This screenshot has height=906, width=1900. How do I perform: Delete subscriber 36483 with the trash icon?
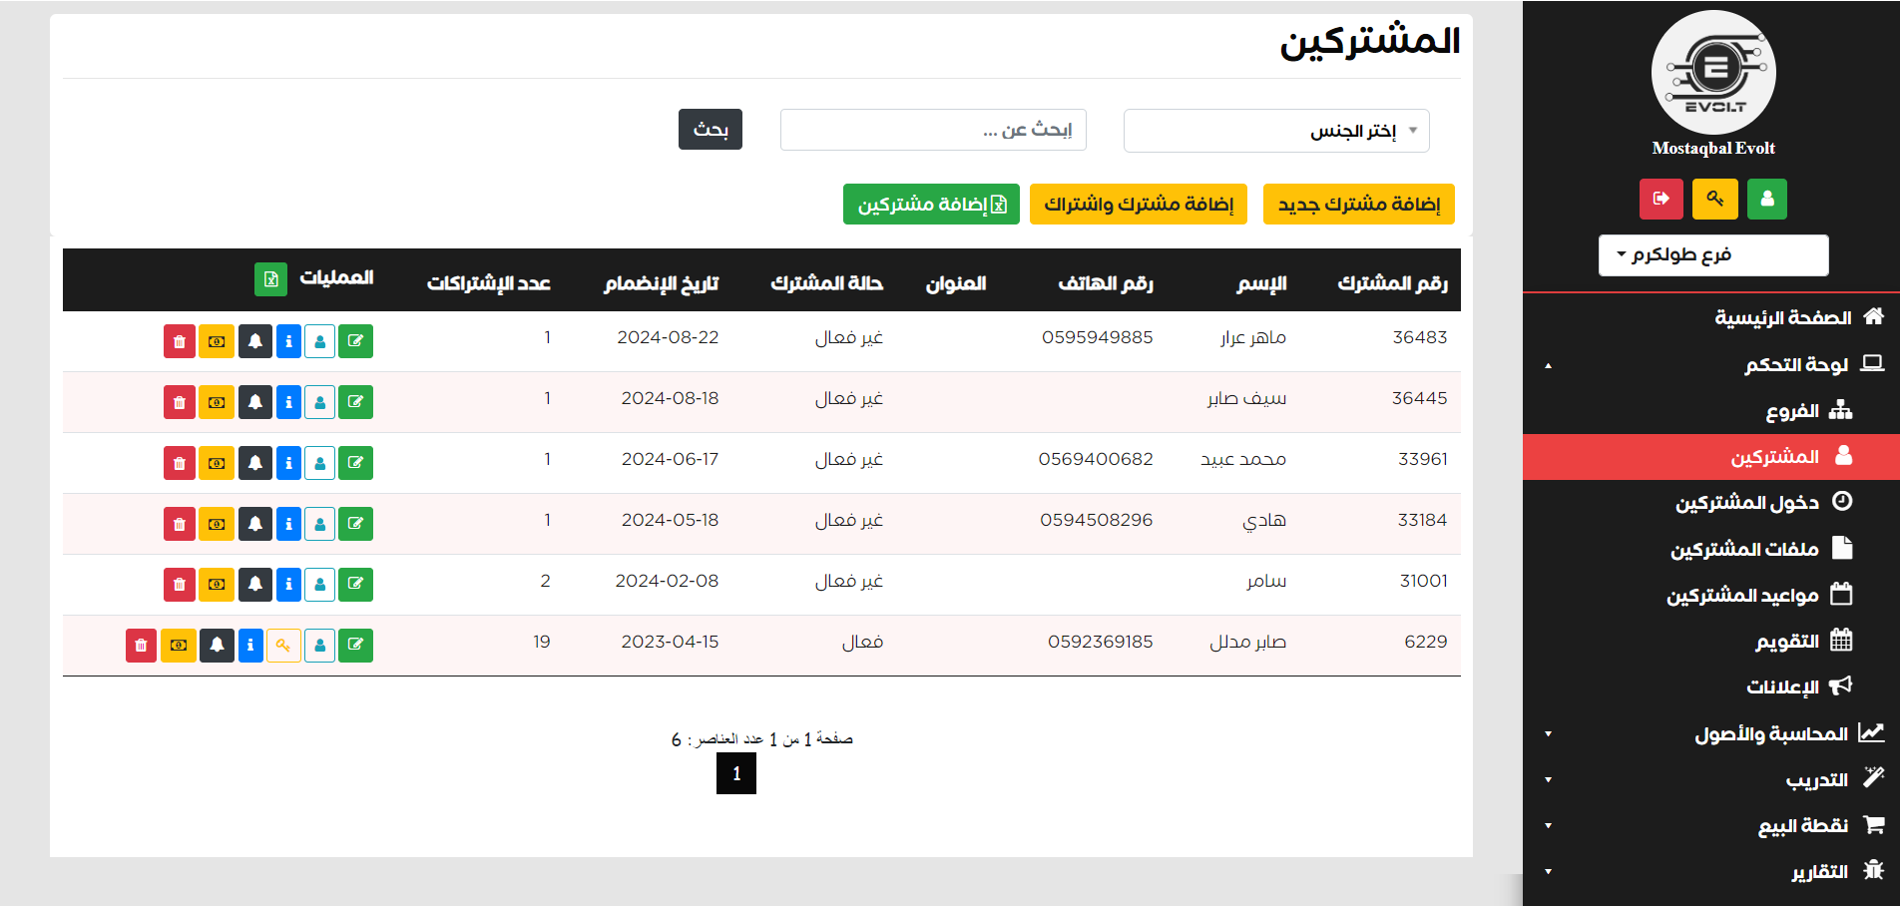pyautogui.click(x=180, y=341)
